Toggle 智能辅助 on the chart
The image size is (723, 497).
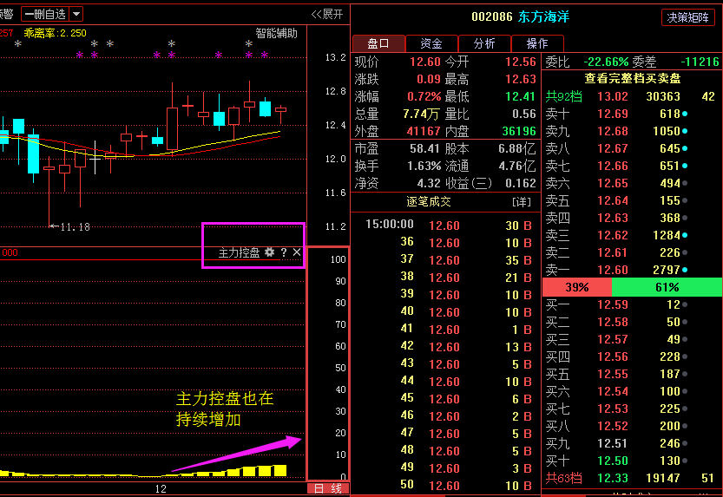tap(276, 33)
